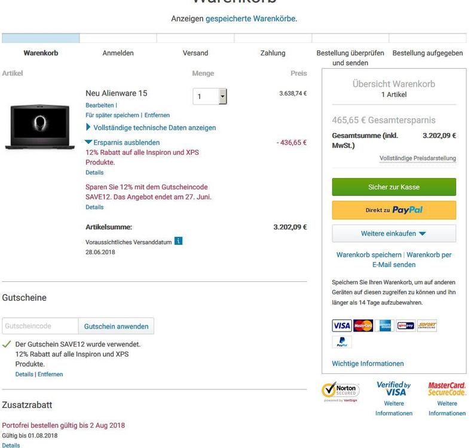Open the blue shipping date info icon
This screenshot has width=471, height=448.
point(178,241)
